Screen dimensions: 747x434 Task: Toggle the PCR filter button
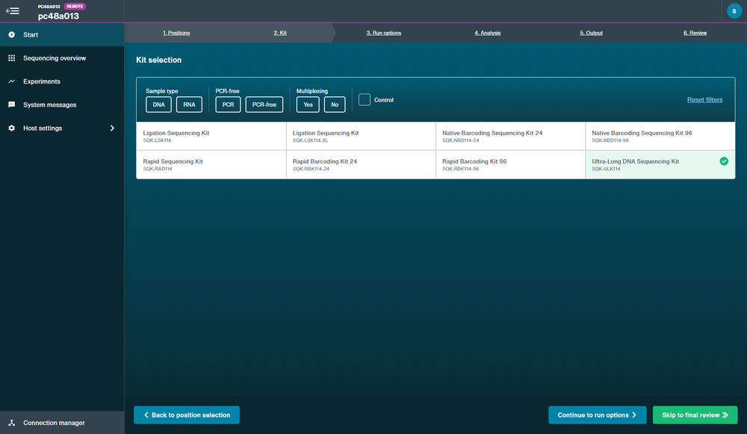click(228, 105)
